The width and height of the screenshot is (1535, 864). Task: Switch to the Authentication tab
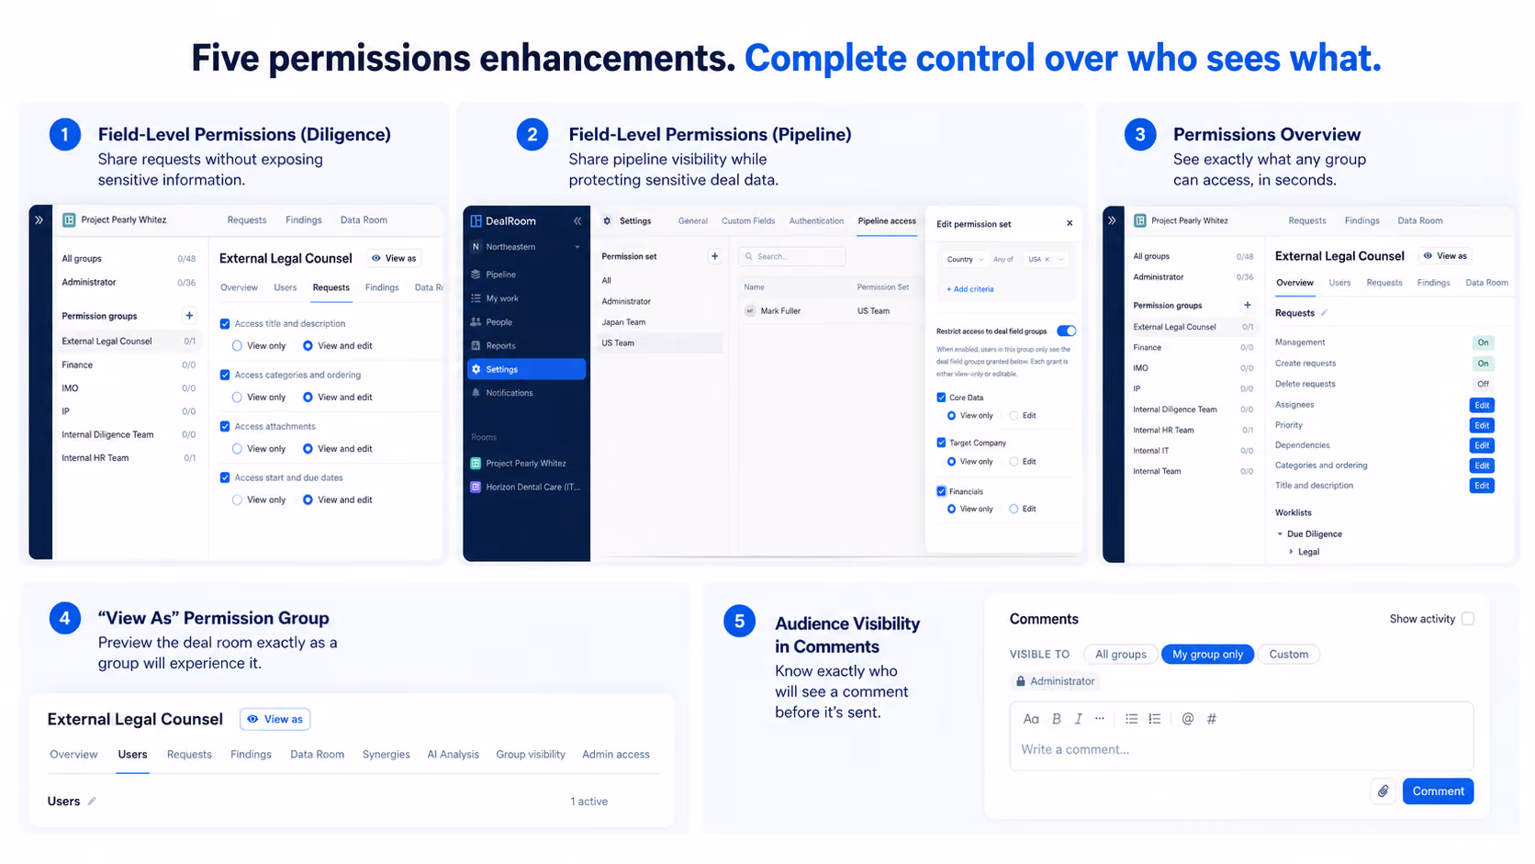(816, 221)
